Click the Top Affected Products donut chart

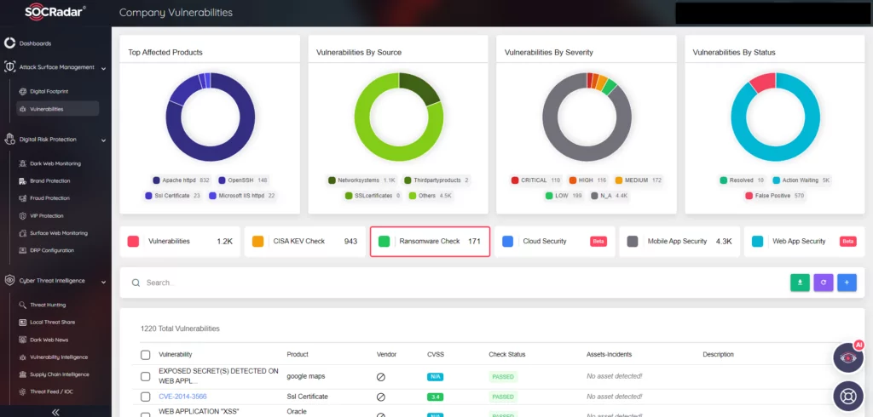[210, 117]
